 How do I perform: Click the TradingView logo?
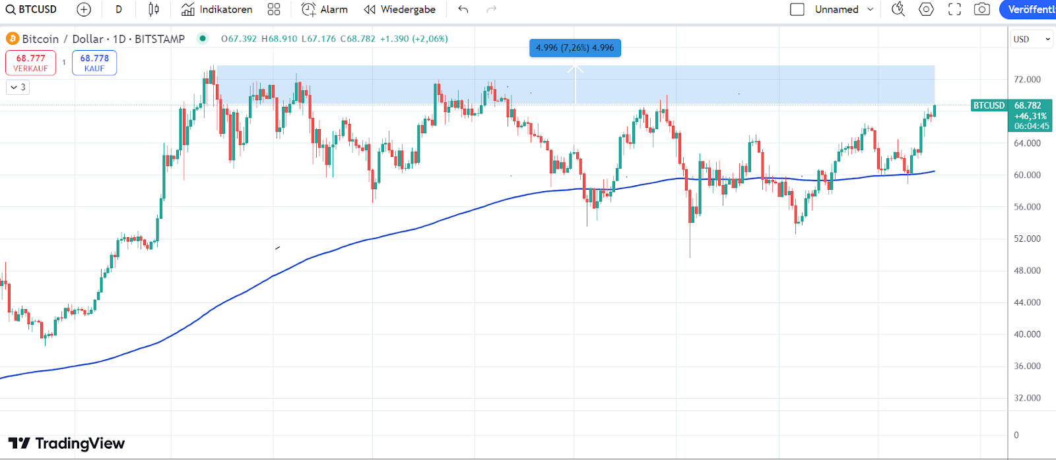(x=67, y=444)
